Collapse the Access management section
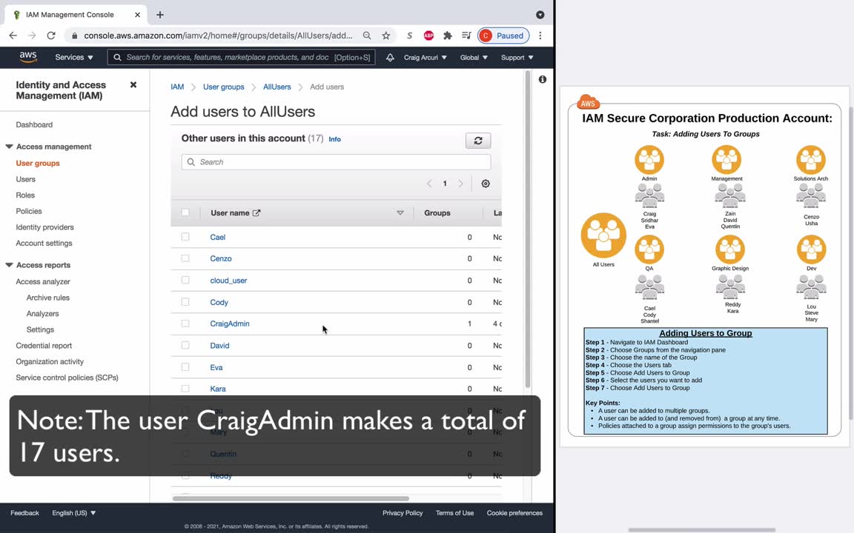 point(9,147)
